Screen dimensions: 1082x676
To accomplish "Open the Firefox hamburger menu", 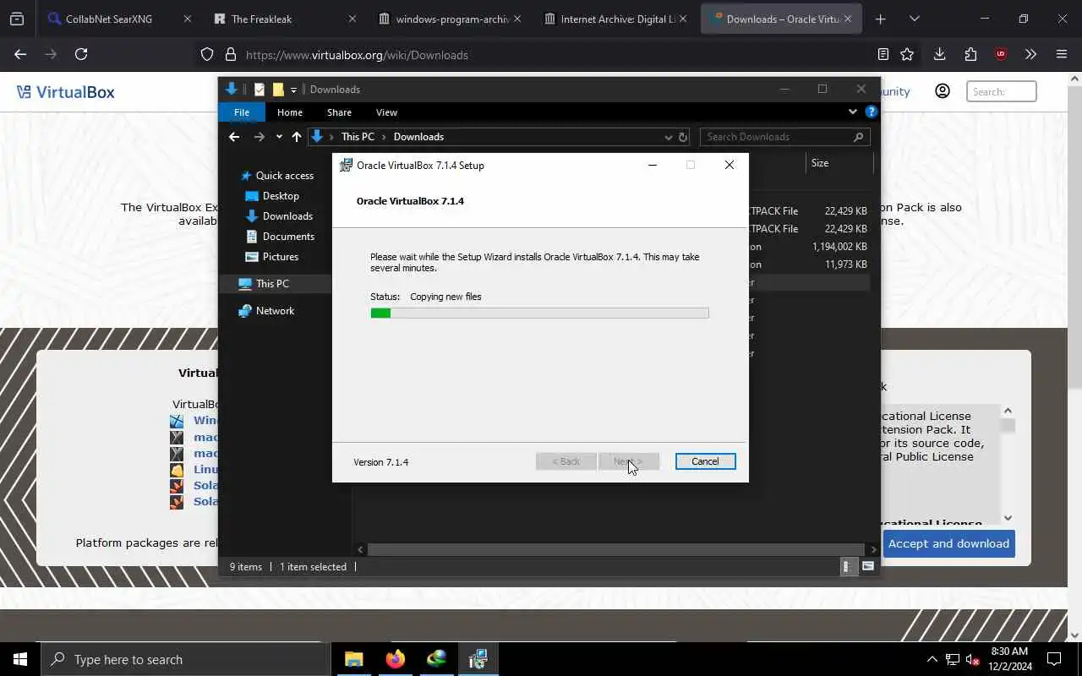I will coord(1062,54).
